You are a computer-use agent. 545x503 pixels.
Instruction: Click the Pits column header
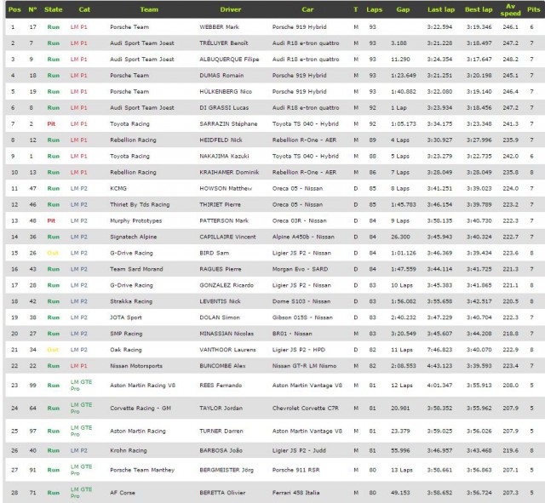click(534, 9)
